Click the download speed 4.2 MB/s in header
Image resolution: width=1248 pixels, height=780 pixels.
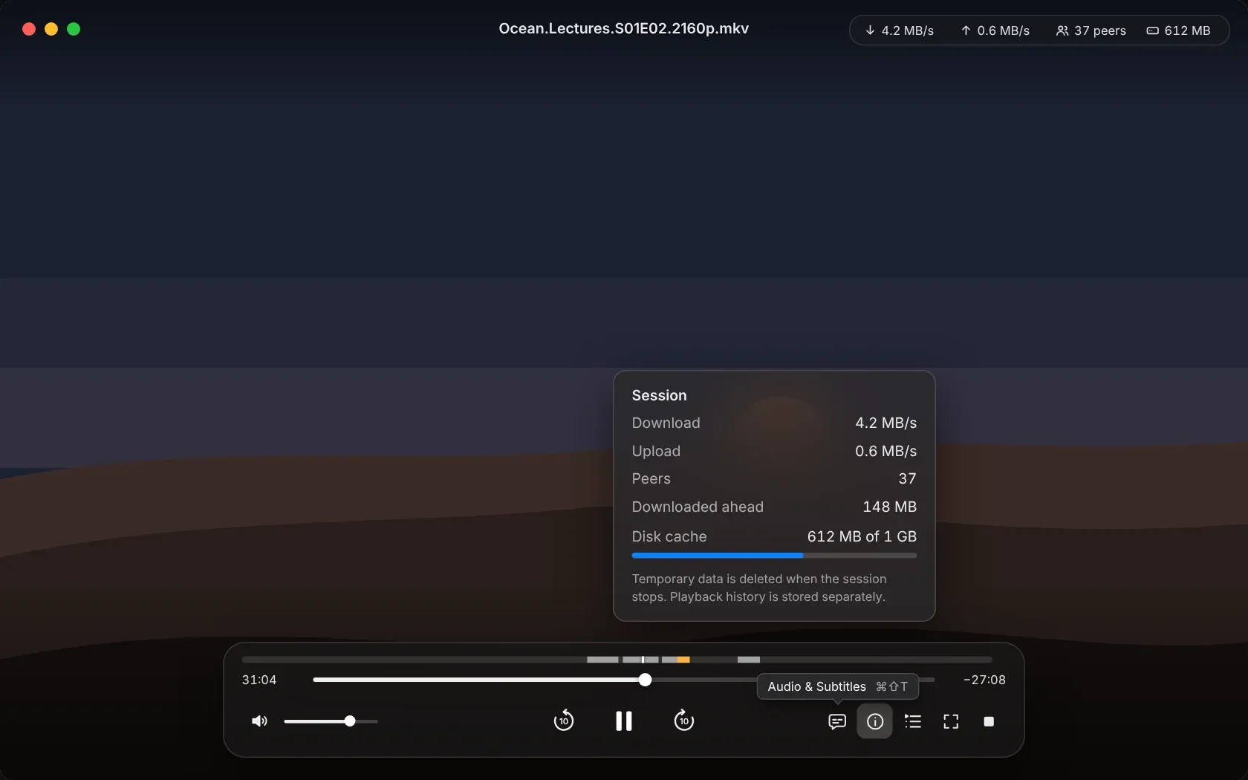click(x=899, y=30)
